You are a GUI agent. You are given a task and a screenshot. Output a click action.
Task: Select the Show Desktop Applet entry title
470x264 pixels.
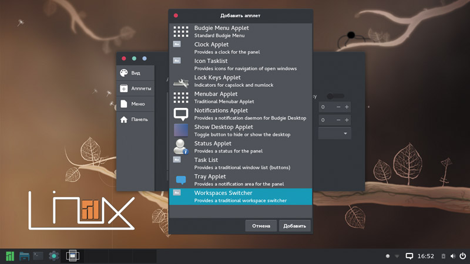(224, 127)
